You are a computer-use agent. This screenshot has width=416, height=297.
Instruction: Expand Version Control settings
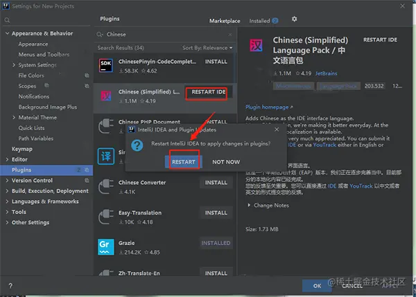(7, 181)
